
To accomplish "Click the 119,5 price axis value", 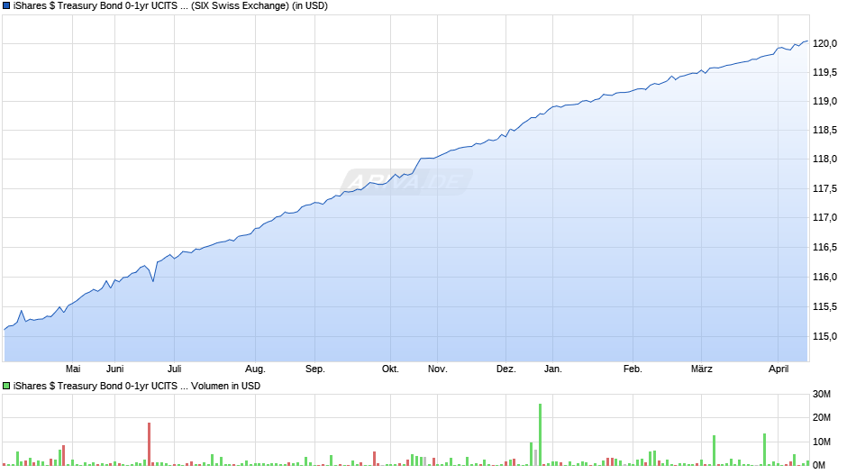I will pyautogui.click(x=824, y=72).
